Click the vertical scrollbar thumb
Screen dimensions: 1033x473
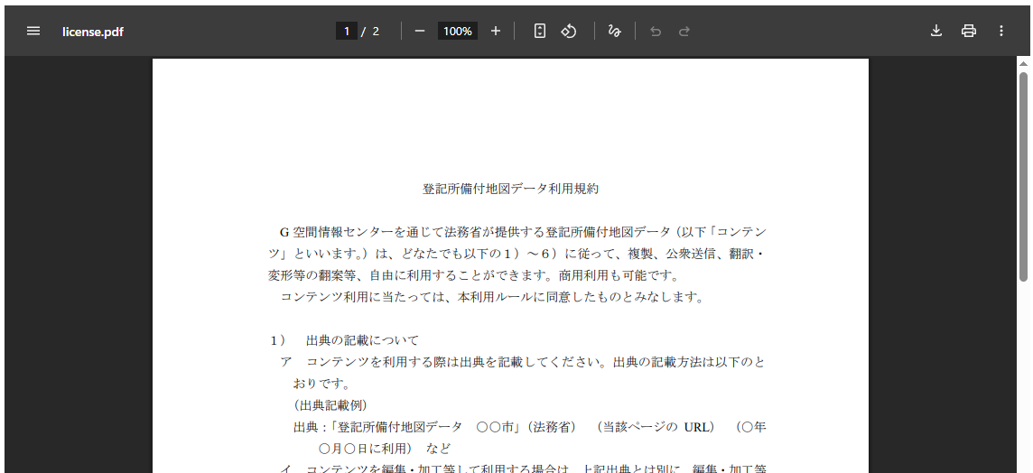(1023, 175)
